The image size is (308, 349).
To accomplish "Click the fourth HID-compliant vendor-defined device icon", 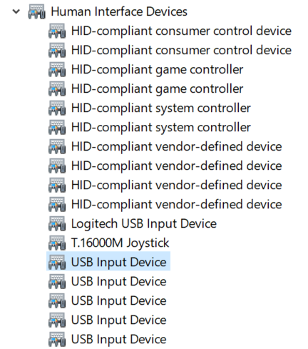I will point(57,204).
